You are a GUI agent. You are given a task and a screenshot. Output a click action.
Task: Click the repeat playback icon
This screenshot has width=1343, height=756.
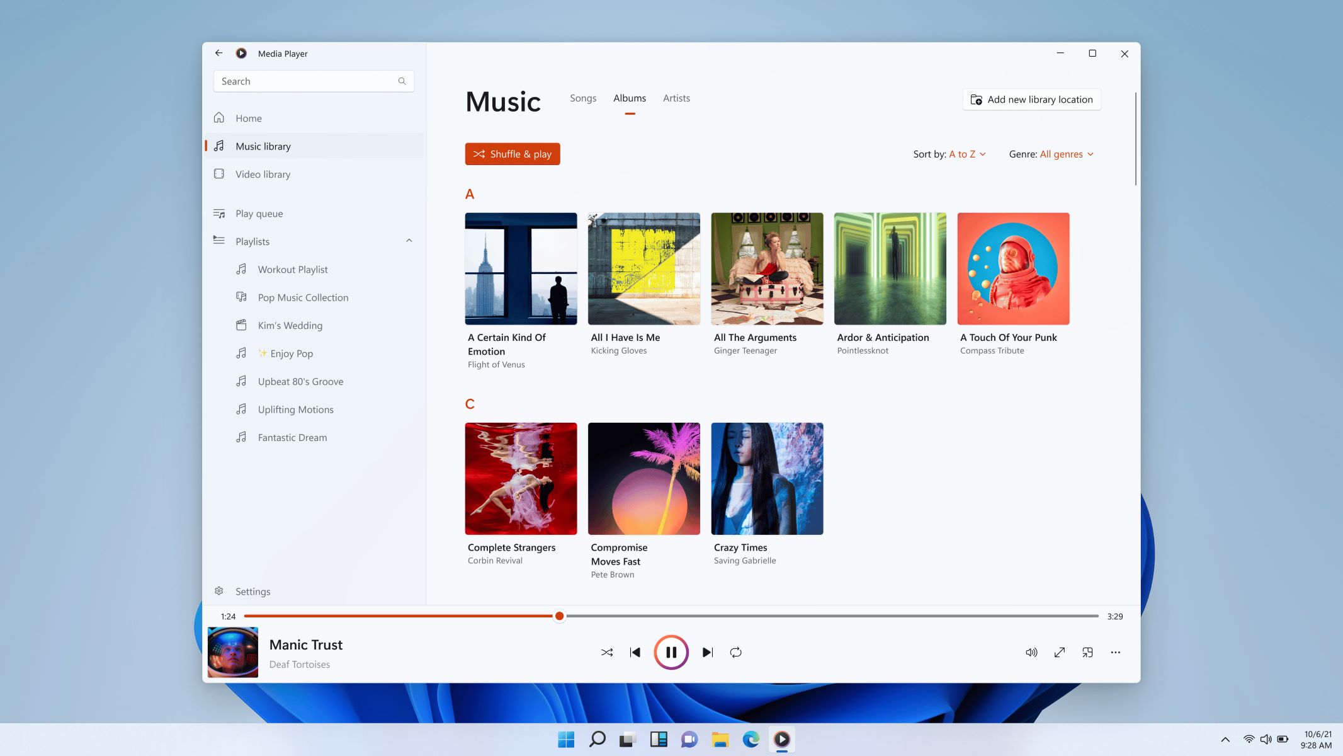point(735,651)
